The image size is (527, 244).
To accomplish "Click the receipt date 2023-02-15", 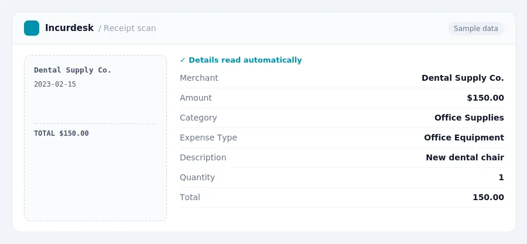I will tap(55, 84).
